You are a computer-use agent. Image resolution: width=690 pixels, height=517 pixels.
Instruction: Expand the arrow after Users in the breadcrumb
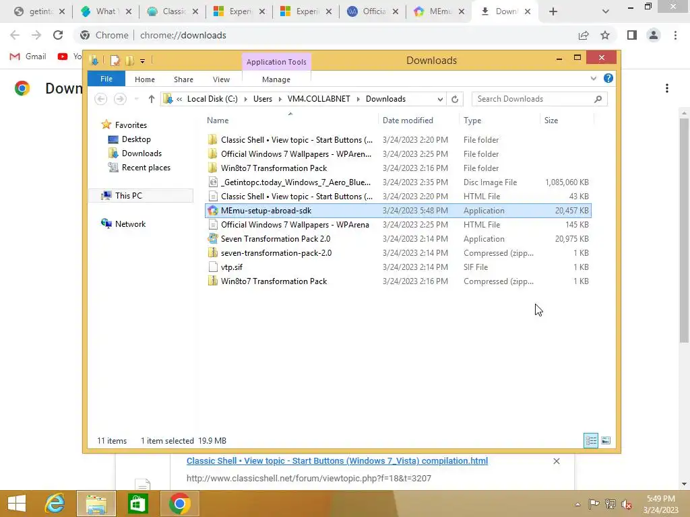click(280, 100)
